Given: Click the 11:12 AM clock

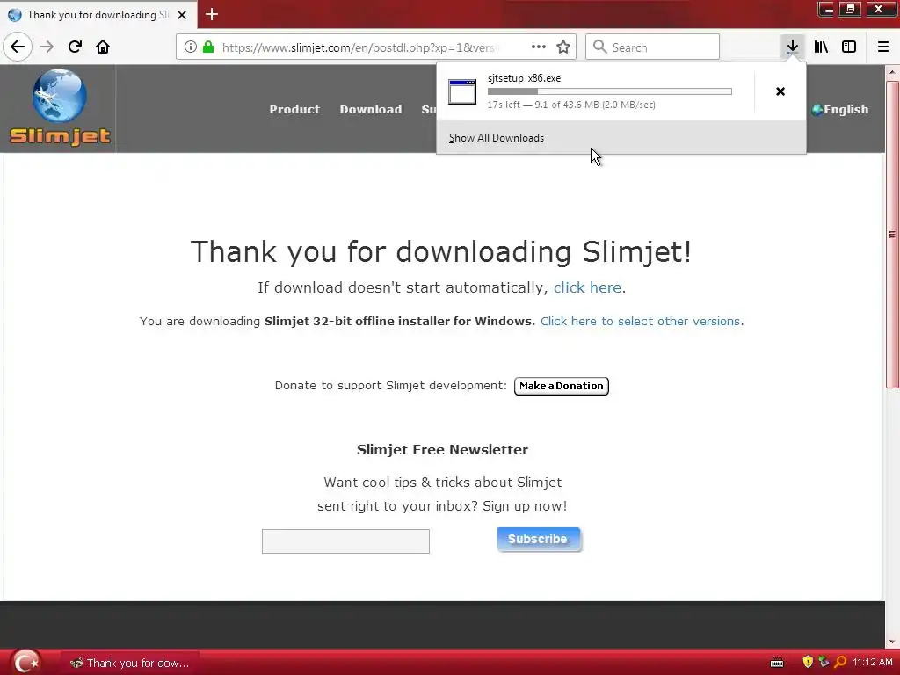Looking at the screenshot, I should [x=873, y=663].
